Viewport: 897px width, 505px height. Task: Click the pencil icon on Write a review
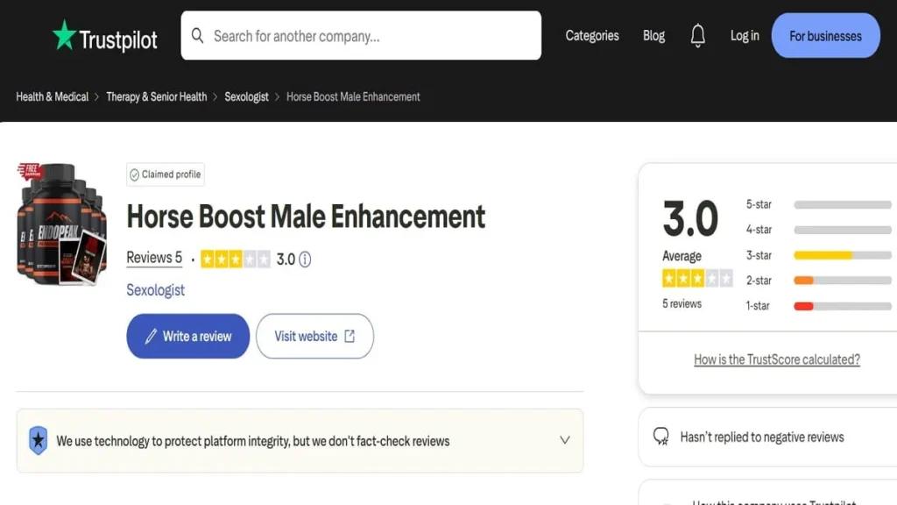151,336
